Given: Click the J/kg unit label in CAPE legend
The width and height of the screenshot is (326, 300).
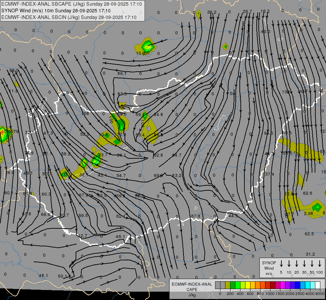Looking at the screenshot, I should [192, 295].
